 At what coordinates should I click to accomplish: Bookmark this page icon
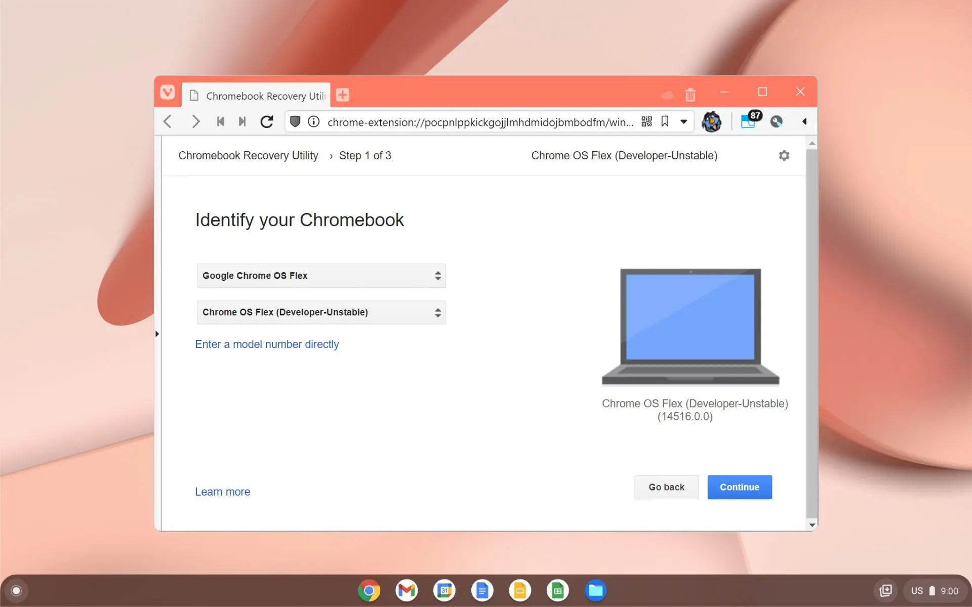tap(665, 121)
